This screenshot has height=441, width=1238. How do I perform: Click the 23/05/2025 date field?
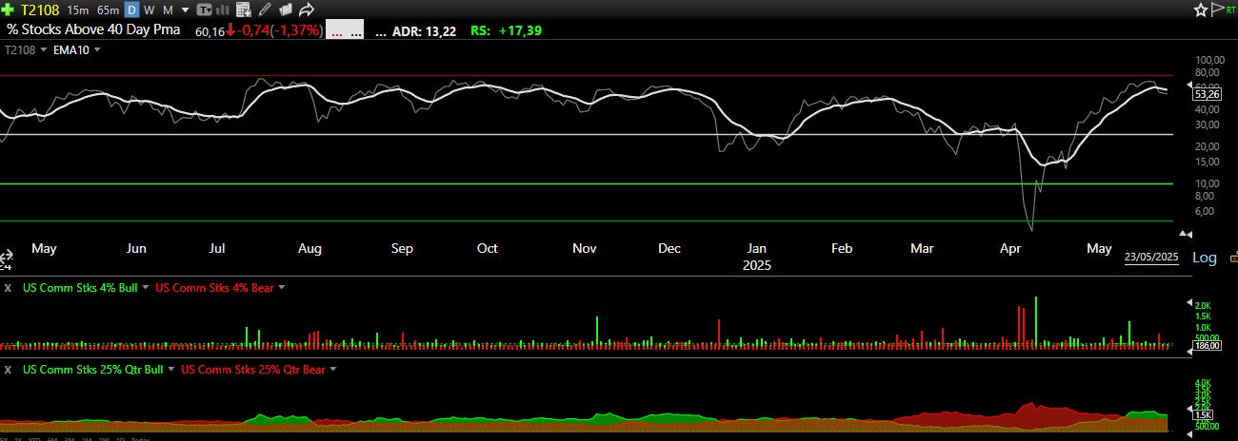(1151, 257)
